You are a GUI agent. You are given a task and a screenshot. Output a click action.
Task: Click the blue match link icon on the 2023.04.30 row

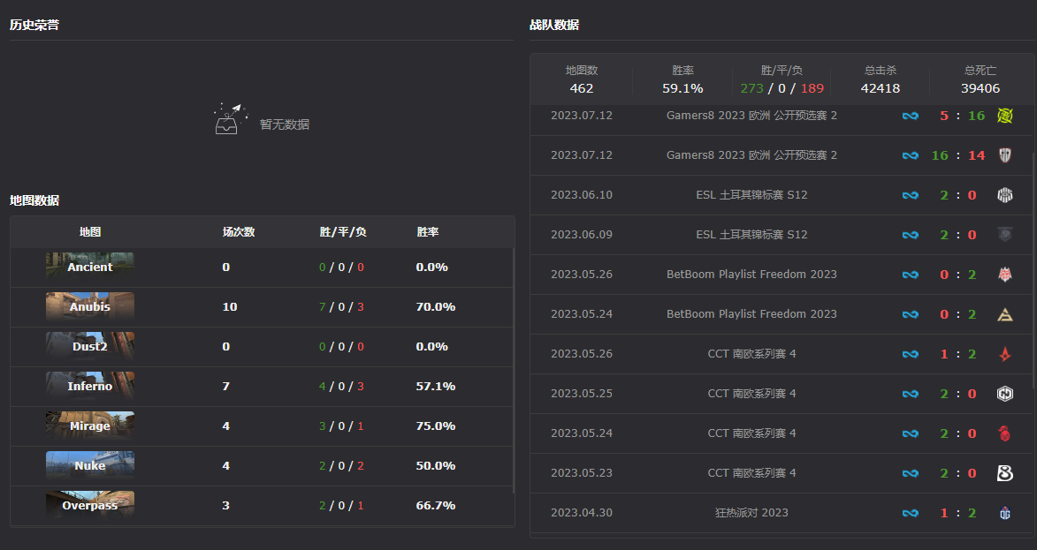pyautogui.click(x=911, y=512)
